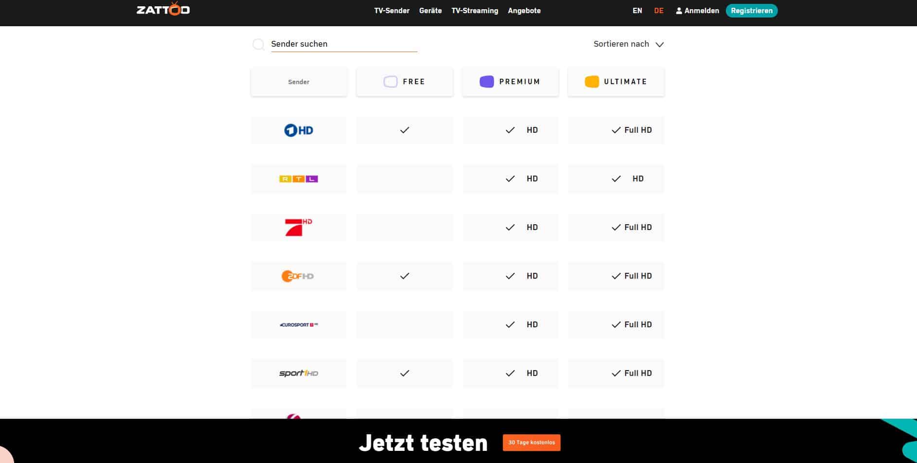Switch language to DE
Screen dimensions: 917x463
tap(659, 11)
